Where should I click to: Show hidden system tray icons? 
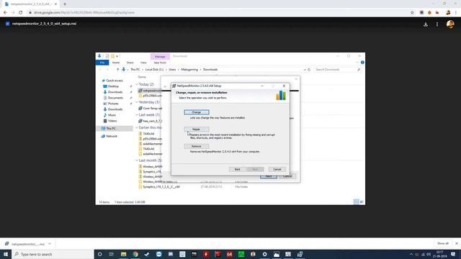pos(411,254)
